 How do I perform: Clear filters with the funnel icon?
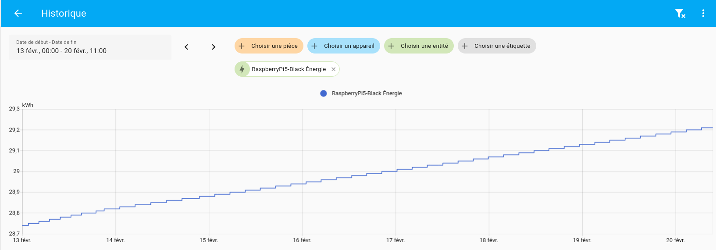pos(680,14)
